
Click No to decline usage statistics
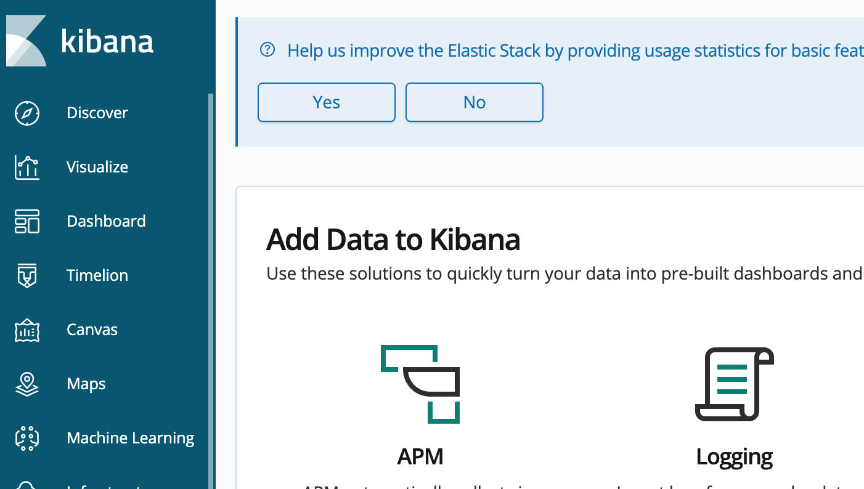pyautogui.click(x=475, y=102)
